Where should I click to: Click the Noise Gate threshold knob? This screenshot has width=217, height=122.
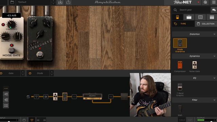[x=12, y=25]
